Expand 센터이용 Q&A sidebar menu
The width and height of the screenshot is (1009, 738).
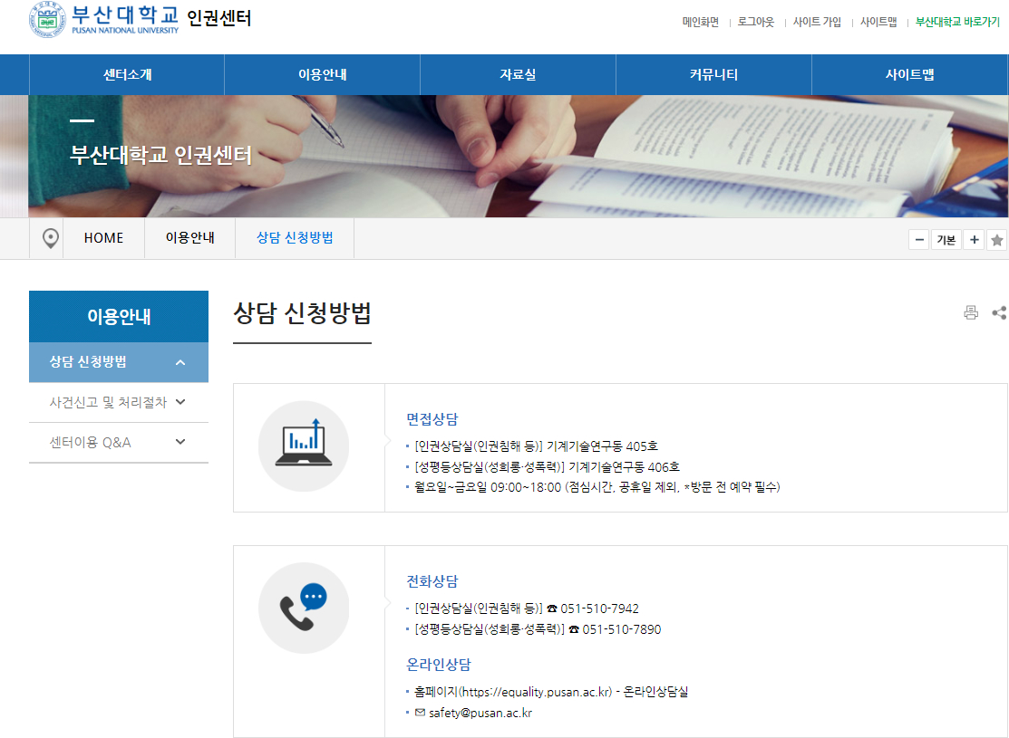click(180, 442)
